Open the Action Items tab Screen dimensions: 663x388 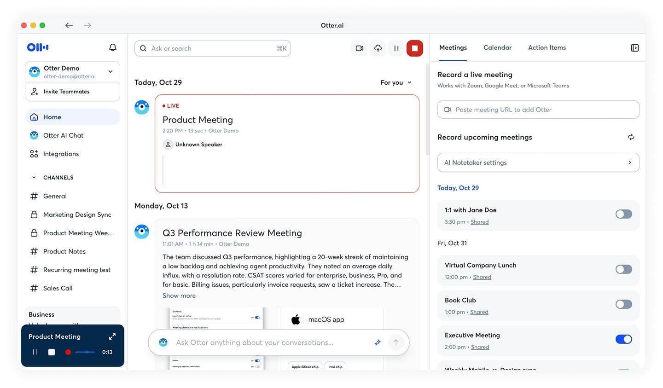547,47
